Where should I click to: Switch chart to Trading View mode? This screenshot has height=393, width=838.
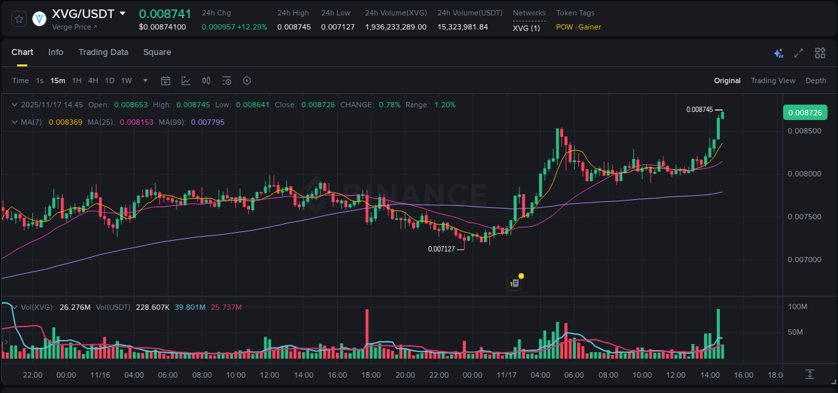coord(773,80)
